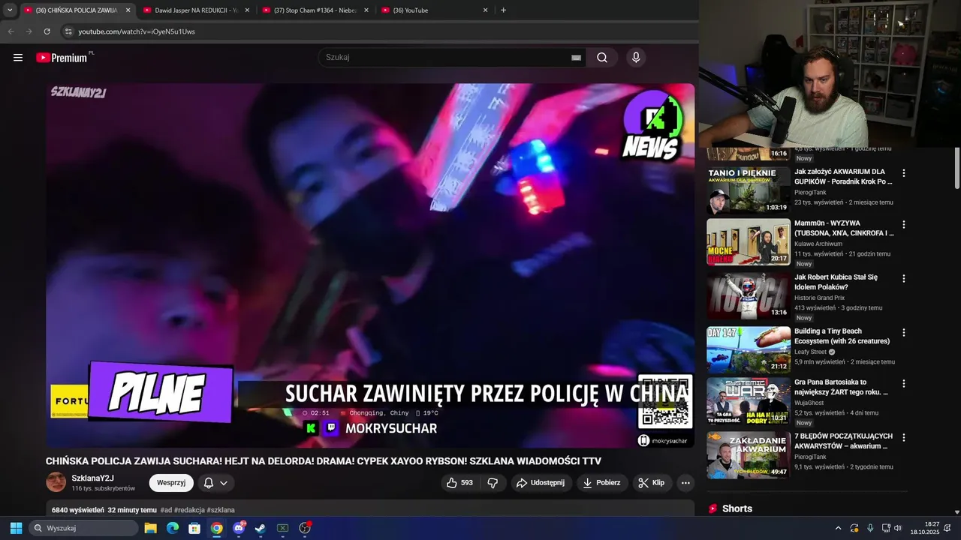Viewport: 961px width, 540px height.
Task: Click the Klip clip button
Action: [652, 483]
